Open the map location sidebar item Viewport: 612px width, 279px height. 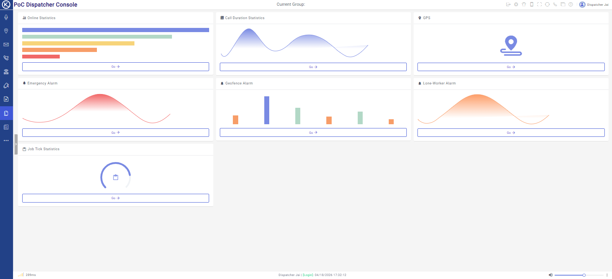[6, 31]
